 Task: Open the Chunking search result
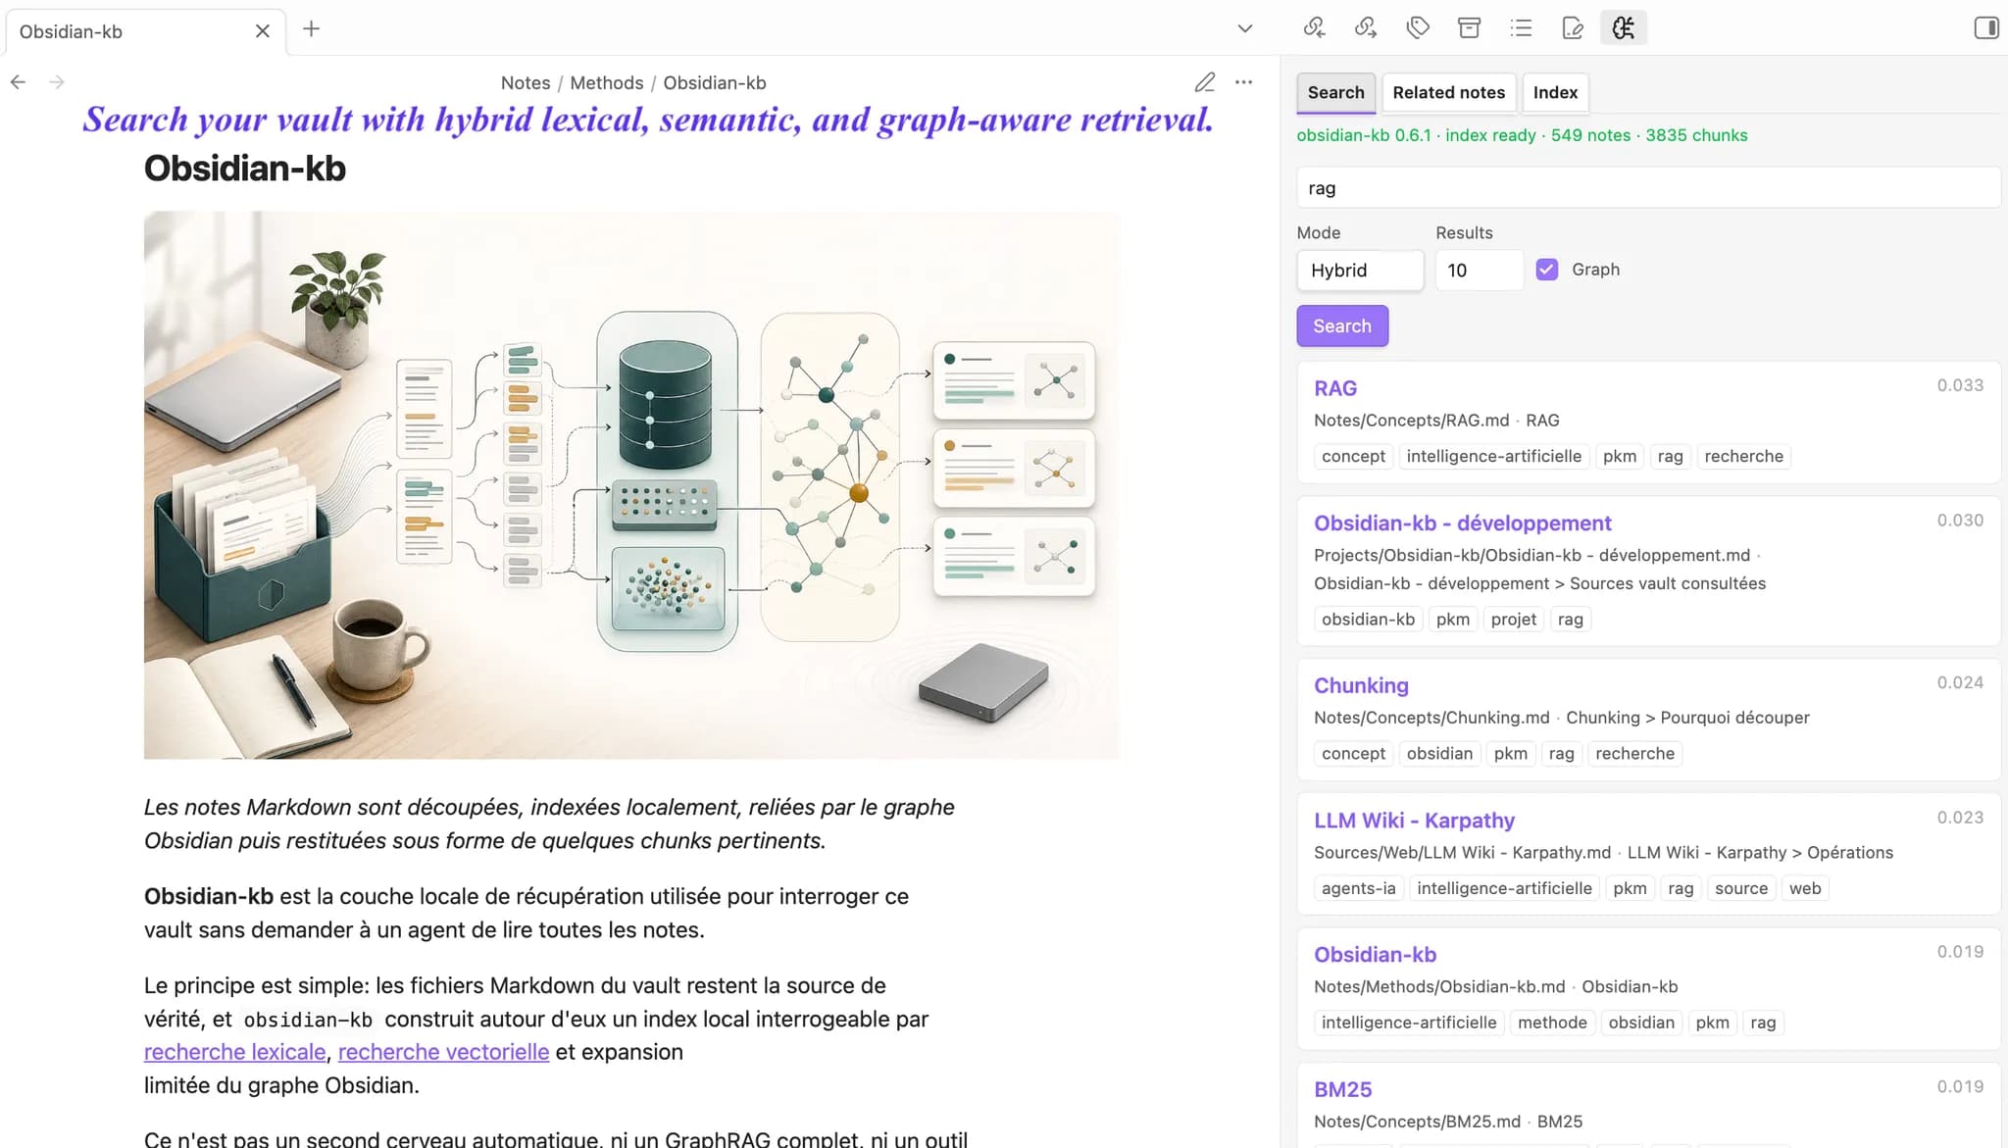[x=1361, y=685]
